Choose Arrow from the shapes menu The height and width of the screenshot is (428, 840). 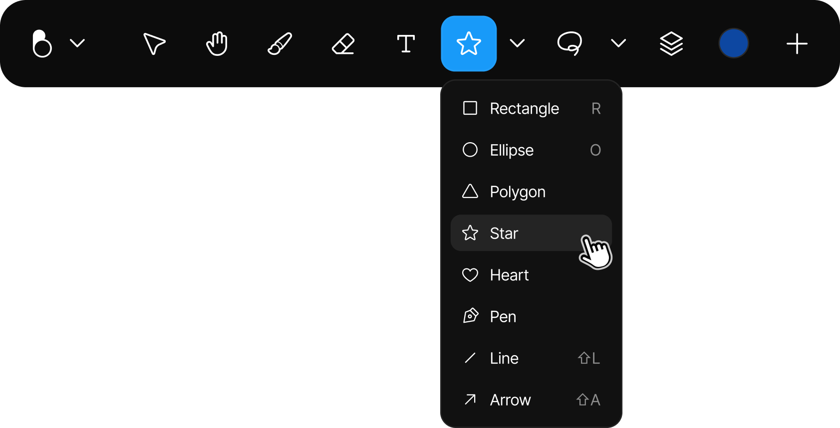(531, 400)
